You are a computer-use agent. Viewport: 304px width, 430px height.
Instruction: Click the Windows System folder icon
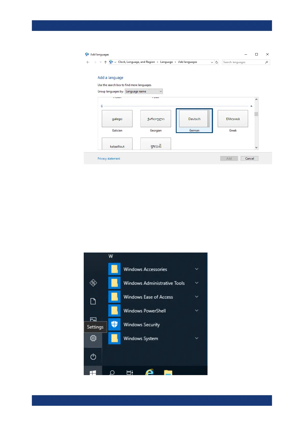[x=114, y=338]
